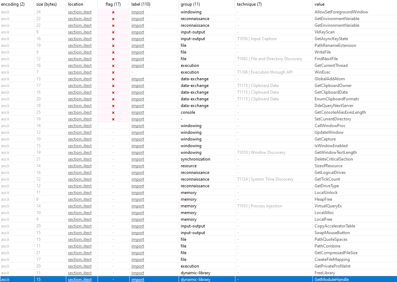Select the GetAsyncKeyState value

point(331,39)
